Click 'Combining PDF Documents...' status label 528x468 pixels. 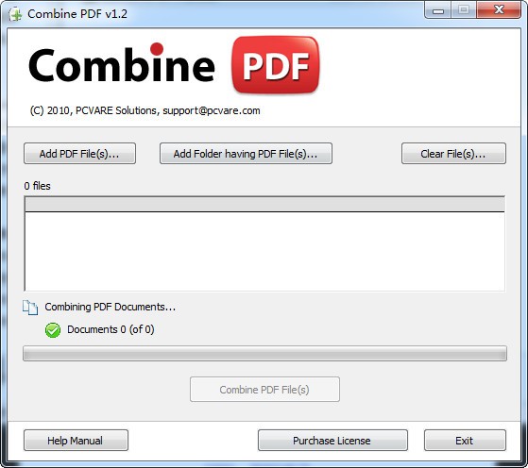coord(111,307)
